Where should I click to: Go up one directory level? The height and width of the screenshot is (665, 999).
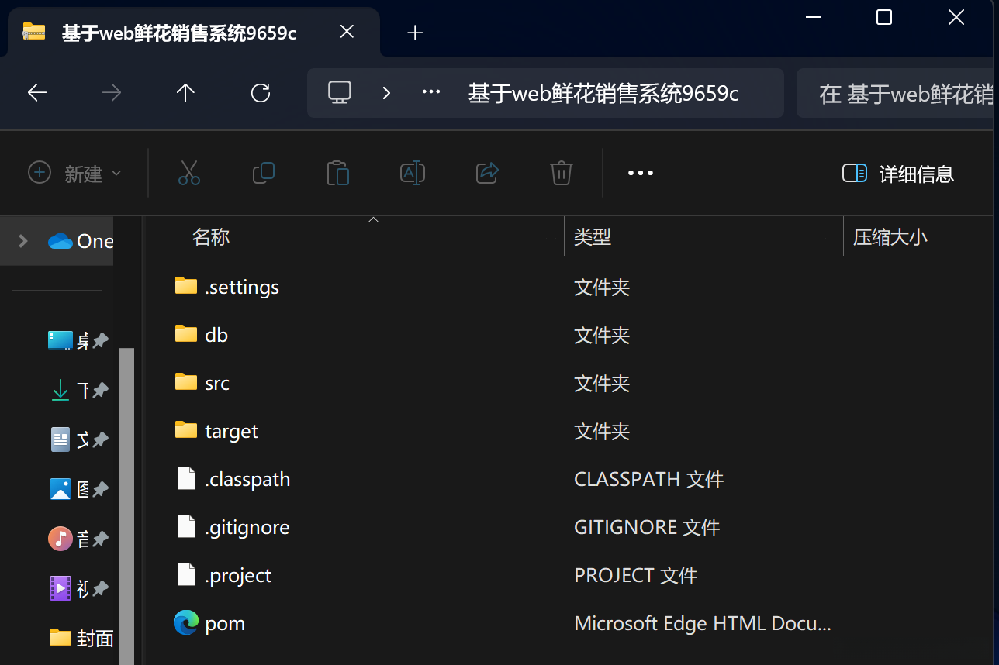(x=185, y=93)
